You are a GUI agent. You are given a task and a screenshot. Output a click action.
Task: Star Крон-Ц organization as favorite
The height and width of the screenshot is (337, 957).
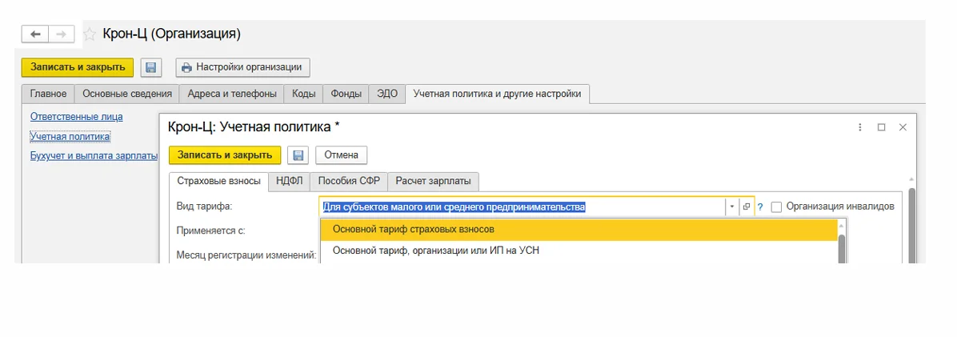(90, 34)
